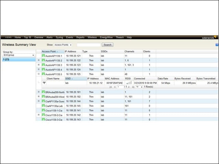Viewport: 219px width, 164px height.
Task: Expand the AustinAP1130.2 row
Action: [x=39, y=60]
